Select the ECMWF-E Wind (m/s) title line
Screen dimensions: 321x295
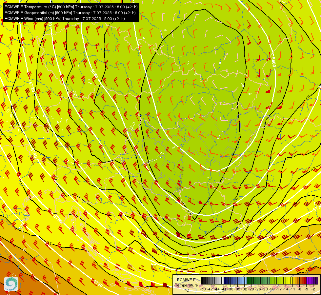coord(65,19)
